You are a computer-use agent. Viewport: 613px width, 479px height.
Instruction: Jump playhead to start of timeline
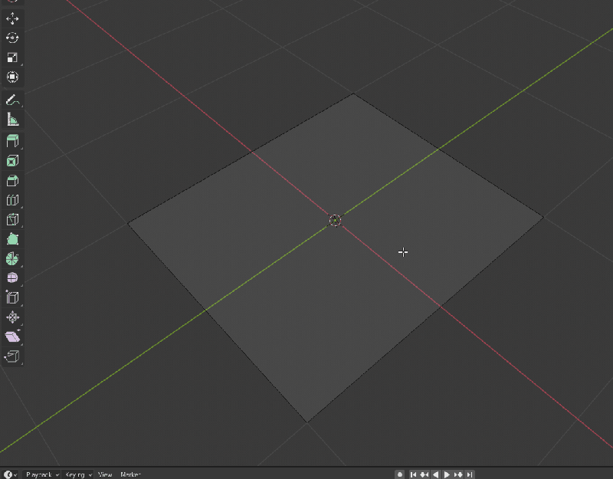coord(413,474)
